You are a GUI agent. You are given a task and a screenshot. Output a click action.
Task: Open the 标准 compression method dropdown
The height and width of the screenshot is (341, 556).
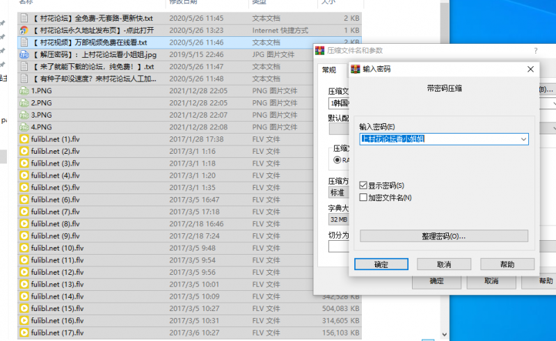[337, 192]
